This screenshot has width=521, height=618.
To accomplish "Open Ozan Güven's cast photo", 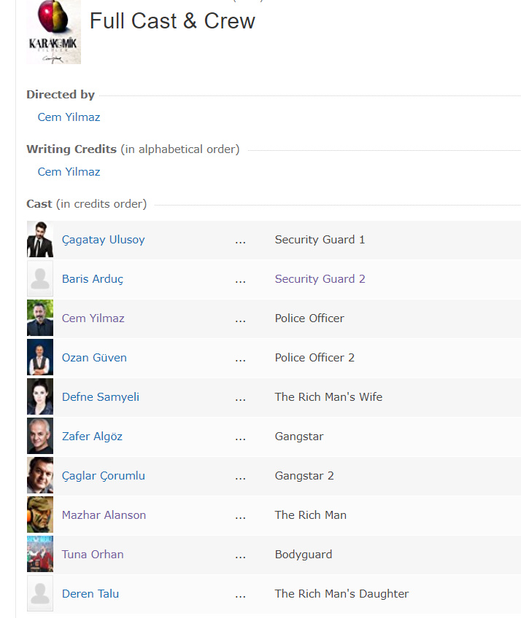I will [40, 358].
